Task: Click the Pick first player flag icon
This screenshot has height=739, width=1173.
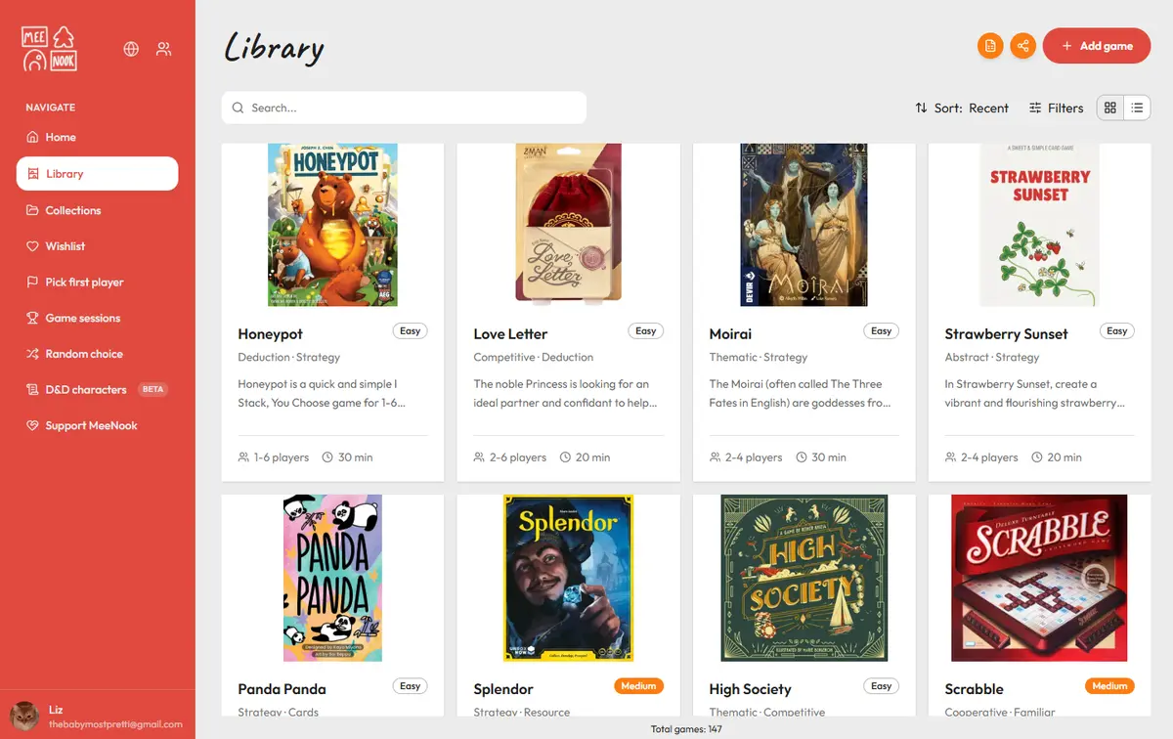Action: [33, 283]
